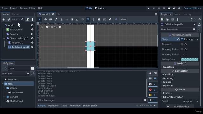Center the view with crosshair icon
The height and width of the screenshot is (114, 203).
(42, 27)
